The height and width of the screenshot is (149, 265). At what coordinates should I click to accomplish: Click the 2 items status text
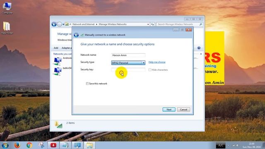click(x=70, y=123)
